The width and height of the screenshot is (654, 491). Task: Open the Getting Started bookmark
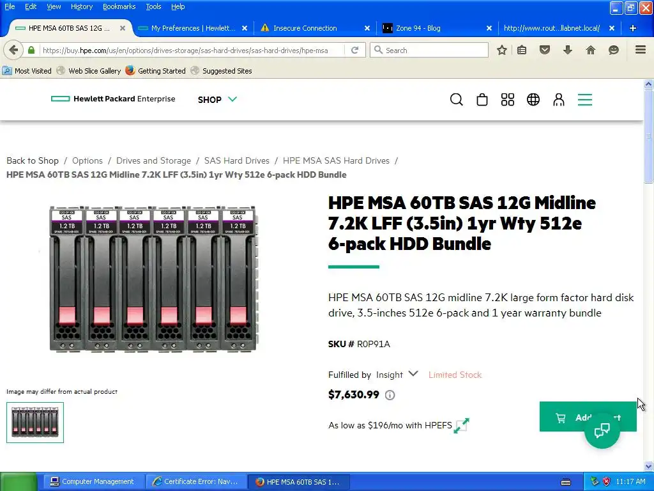[156, 70]
